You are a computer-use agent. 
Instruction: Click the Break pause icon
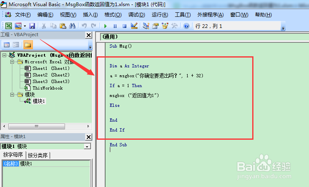(115, 26)
